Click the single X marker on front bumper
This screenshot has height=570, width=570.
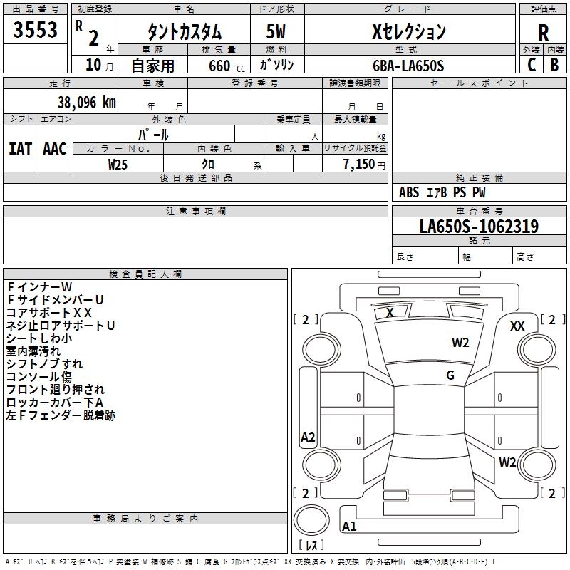click(x=390, y=313)
